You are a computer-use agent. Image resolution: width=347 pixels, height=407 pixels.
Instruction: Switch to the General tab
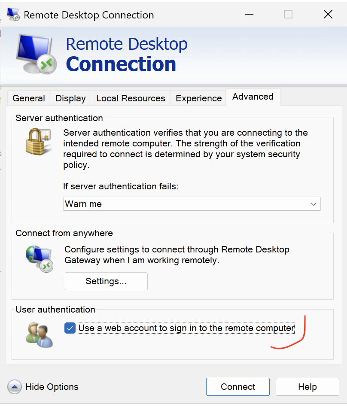[x=29, y=98]
